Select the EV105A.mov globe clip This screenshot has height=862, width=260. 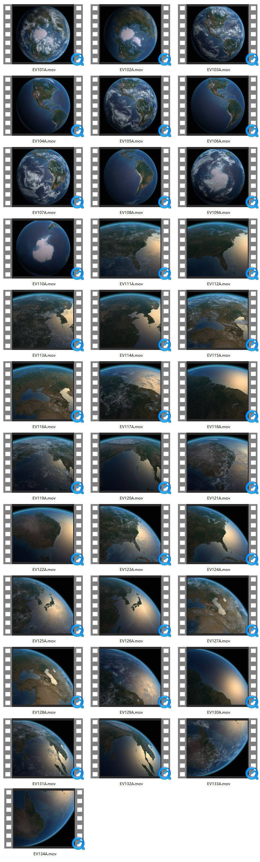[x=130, y=105]
